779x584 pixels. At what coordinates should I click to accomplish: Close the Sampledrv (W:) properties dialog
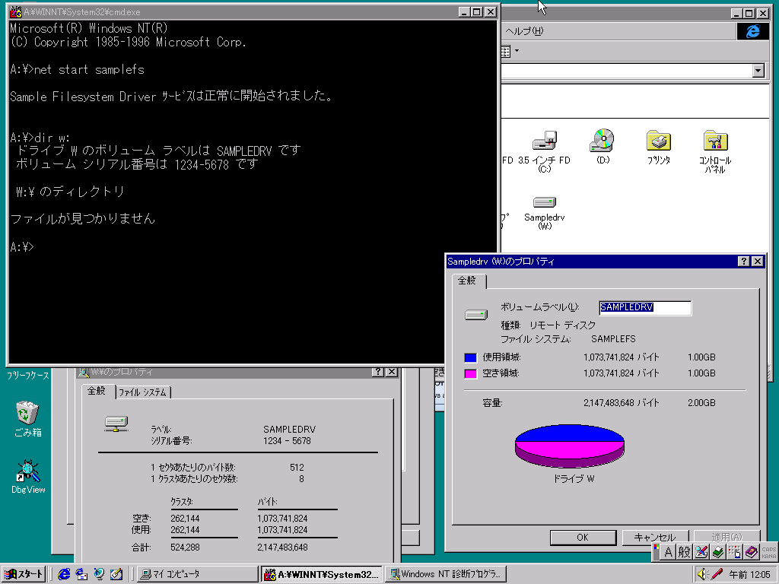(757, 262)
